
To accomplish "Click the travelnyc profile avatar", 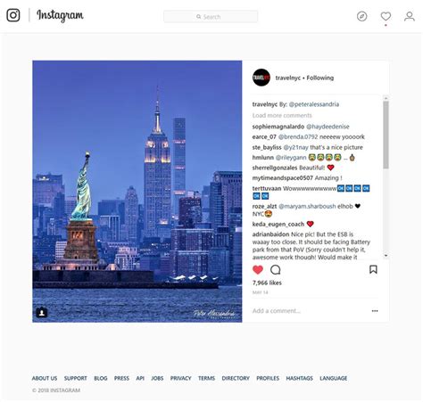I will (261, 78).
